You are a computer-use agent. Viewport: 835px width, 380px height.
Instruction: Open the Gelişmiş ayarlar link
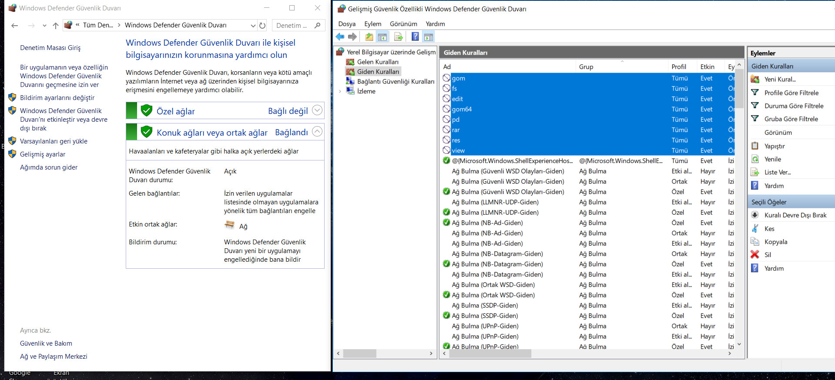(43, 154)
